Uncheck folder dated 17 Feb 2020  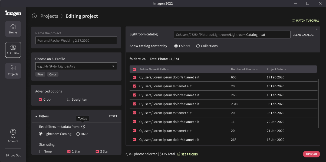(x=134, y=77)
